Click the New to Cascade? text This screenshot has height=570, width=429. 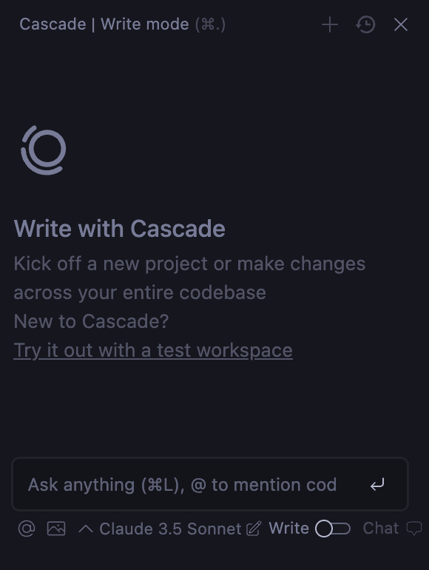(x=91, y=321)
